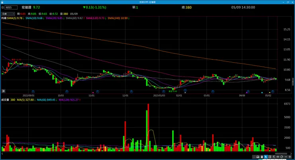Zoom in with the plus icon

point(290,157)
